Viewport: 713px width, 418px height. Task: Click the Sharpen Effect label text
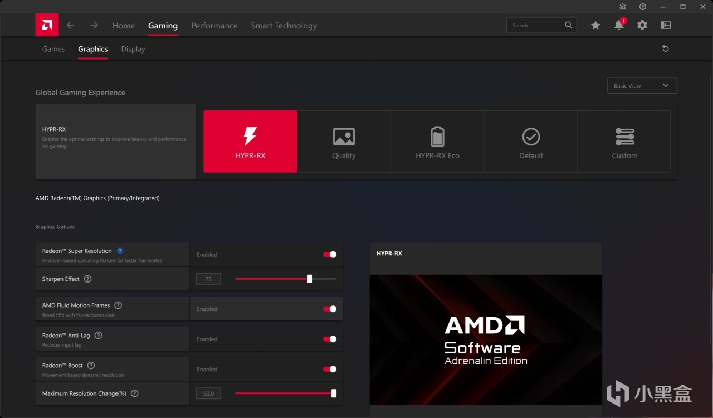pyautogui.click(x=61, y=279)
